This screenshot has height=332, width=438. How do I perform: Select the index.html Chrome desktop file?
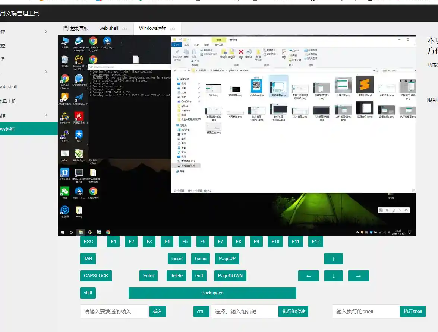tap(93, 193)
